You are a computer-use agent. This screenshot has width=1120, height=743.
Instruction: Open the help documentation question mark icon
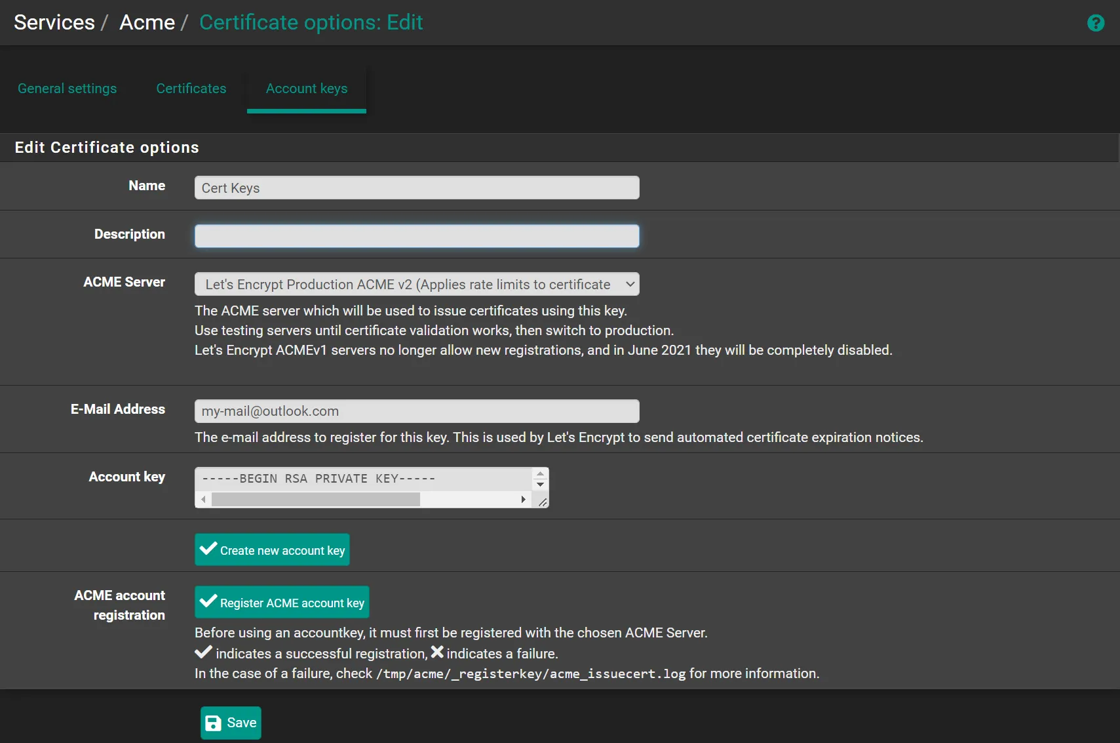[x=1096, y=22]
